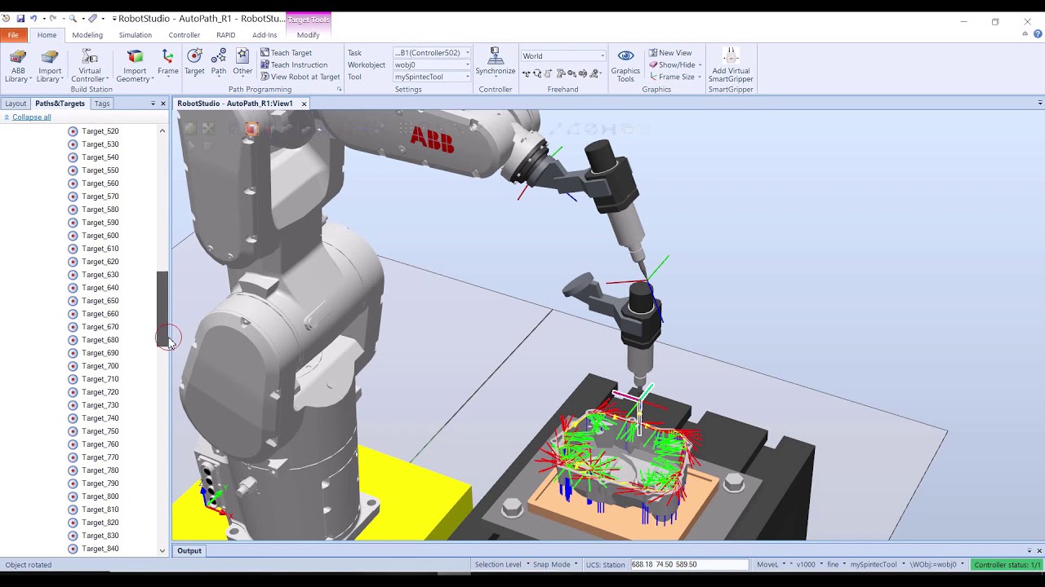Select Target_840 in the tree

click(x=100, y=549)
